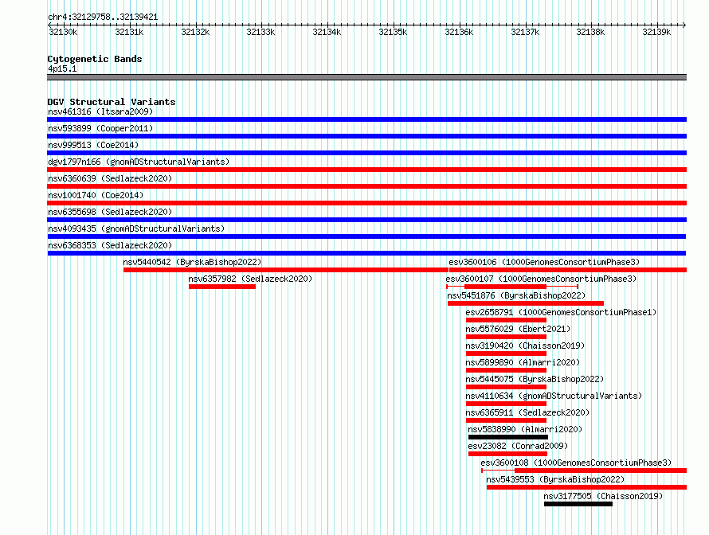Select the nsv5439553 (ByrskaBishop2022) label
Image resolution: width=709 pixels, height=535 pixels.
(x=555, y=479)
